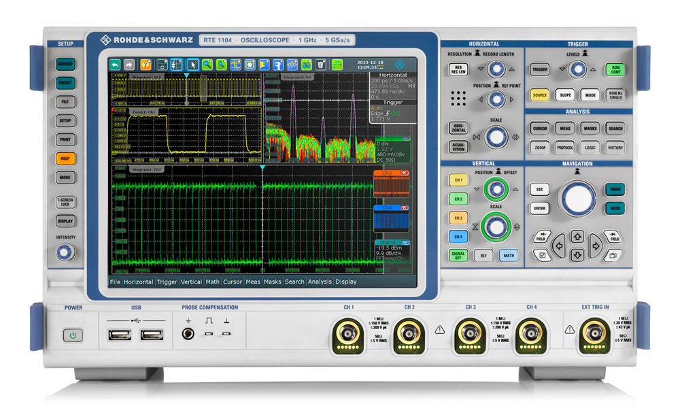Toggle channel CH 3 button
680x408 pixels.
(458, 218)
